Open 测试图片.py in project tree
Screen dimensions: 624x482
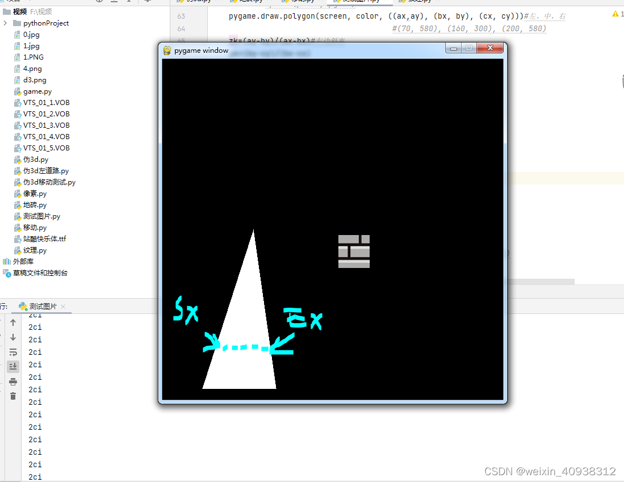pyautogui.click(x=37, y=216)
